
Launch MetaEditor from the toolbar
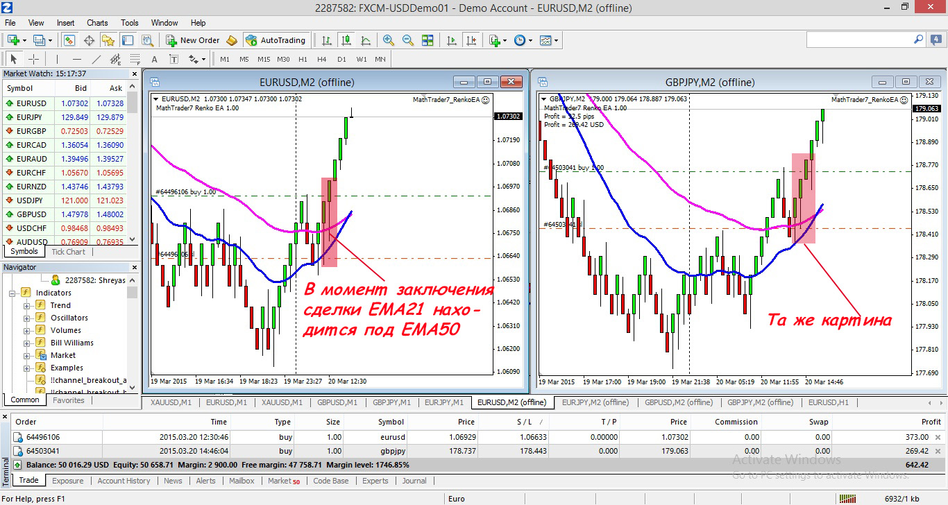(x=231, y=40)
